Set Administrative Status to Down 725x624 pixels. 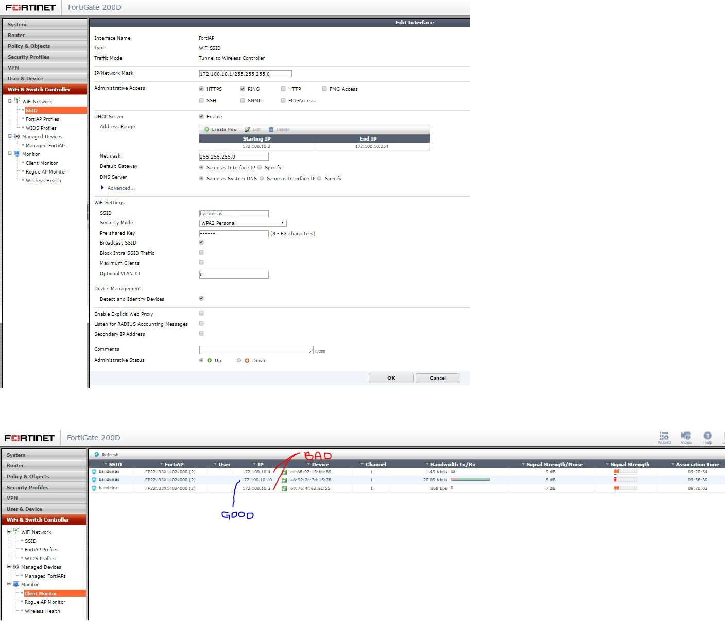coord(239,360)
